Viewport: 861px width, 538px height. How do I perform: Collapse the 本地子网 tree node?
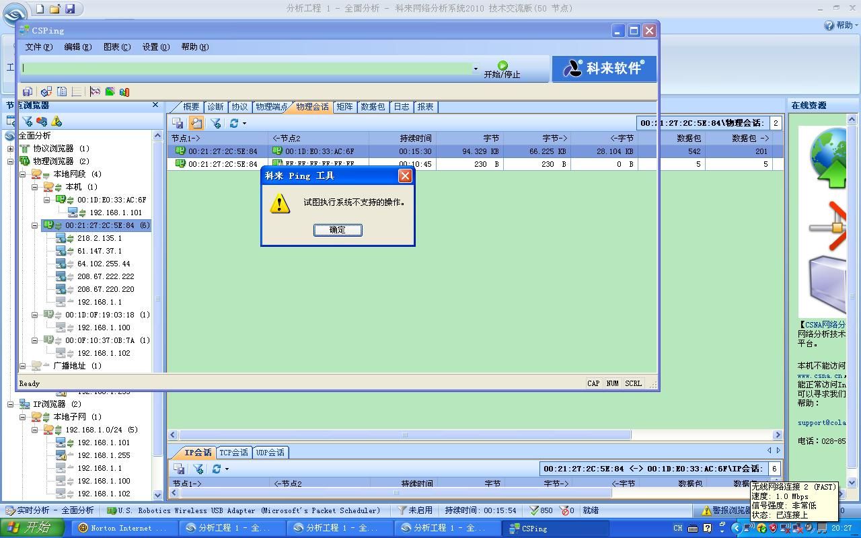pos(22,417)
